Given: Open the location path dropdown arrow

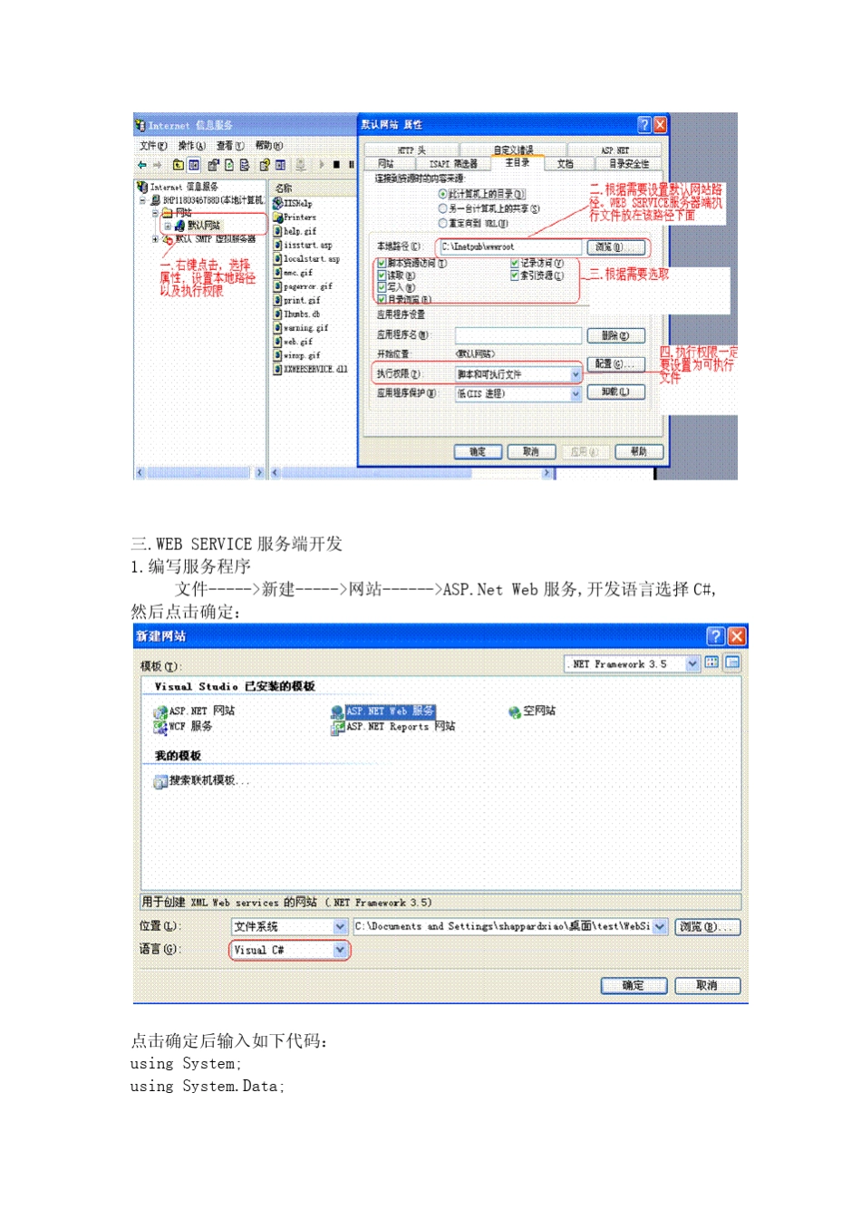Looking at the screenshot, I should (660, 926).
